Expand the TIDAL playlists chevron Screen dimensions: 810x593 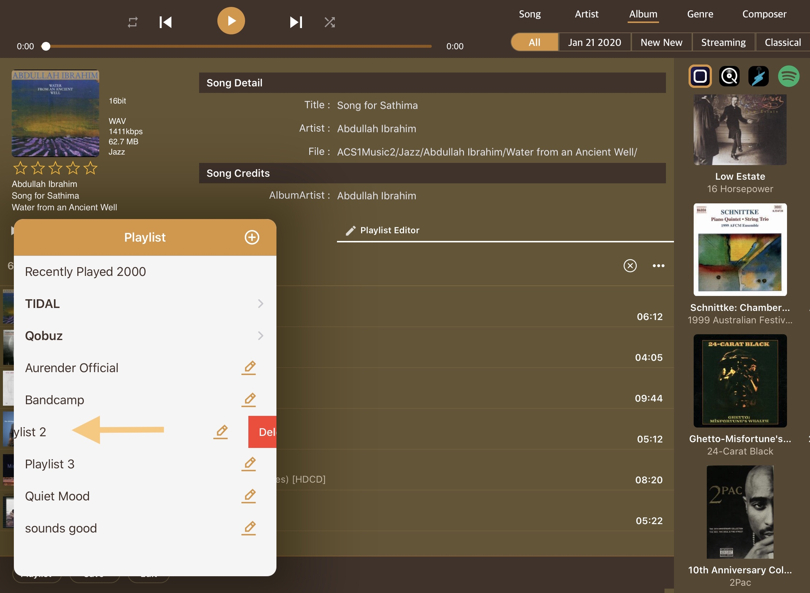260,304
